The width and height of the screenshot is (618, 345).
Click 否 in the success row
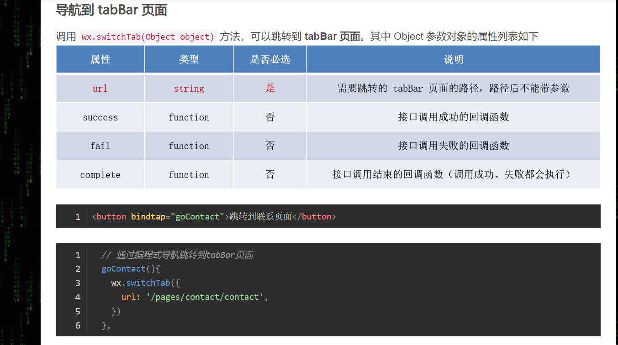tap(270, 117)
